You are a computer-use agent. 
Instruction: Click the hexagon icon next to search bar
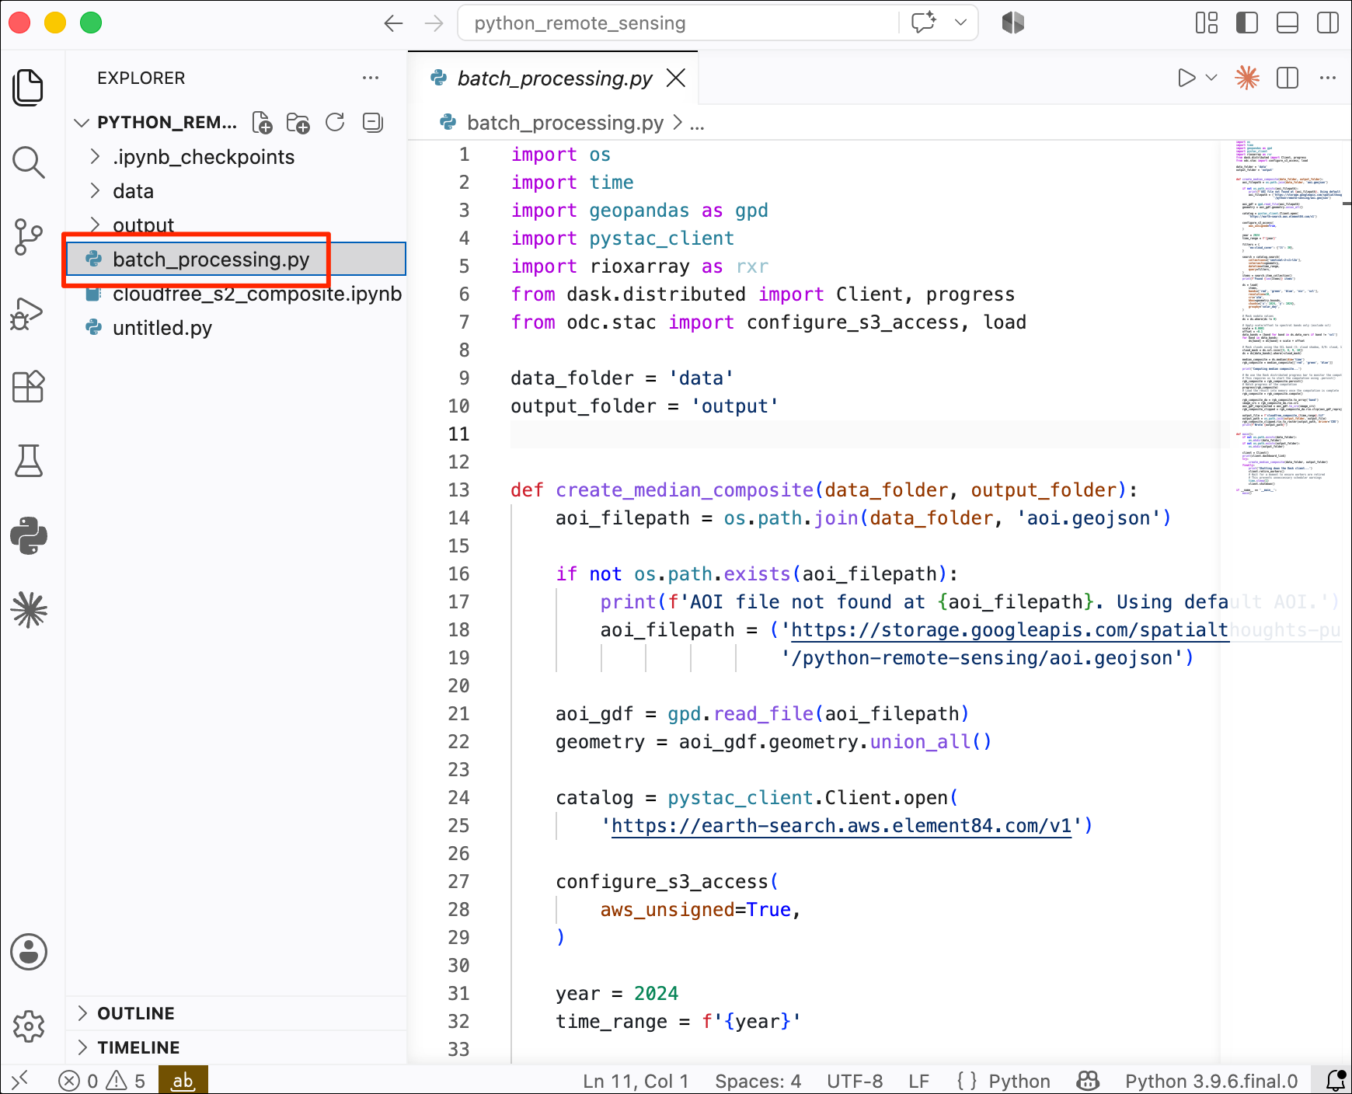pyautogui.click(x=1013, y=23)
